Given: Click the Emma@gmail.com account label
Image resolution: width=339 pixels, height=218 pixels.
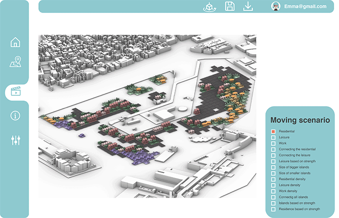Looking at the screenshot, I should (x=305, y=6).
